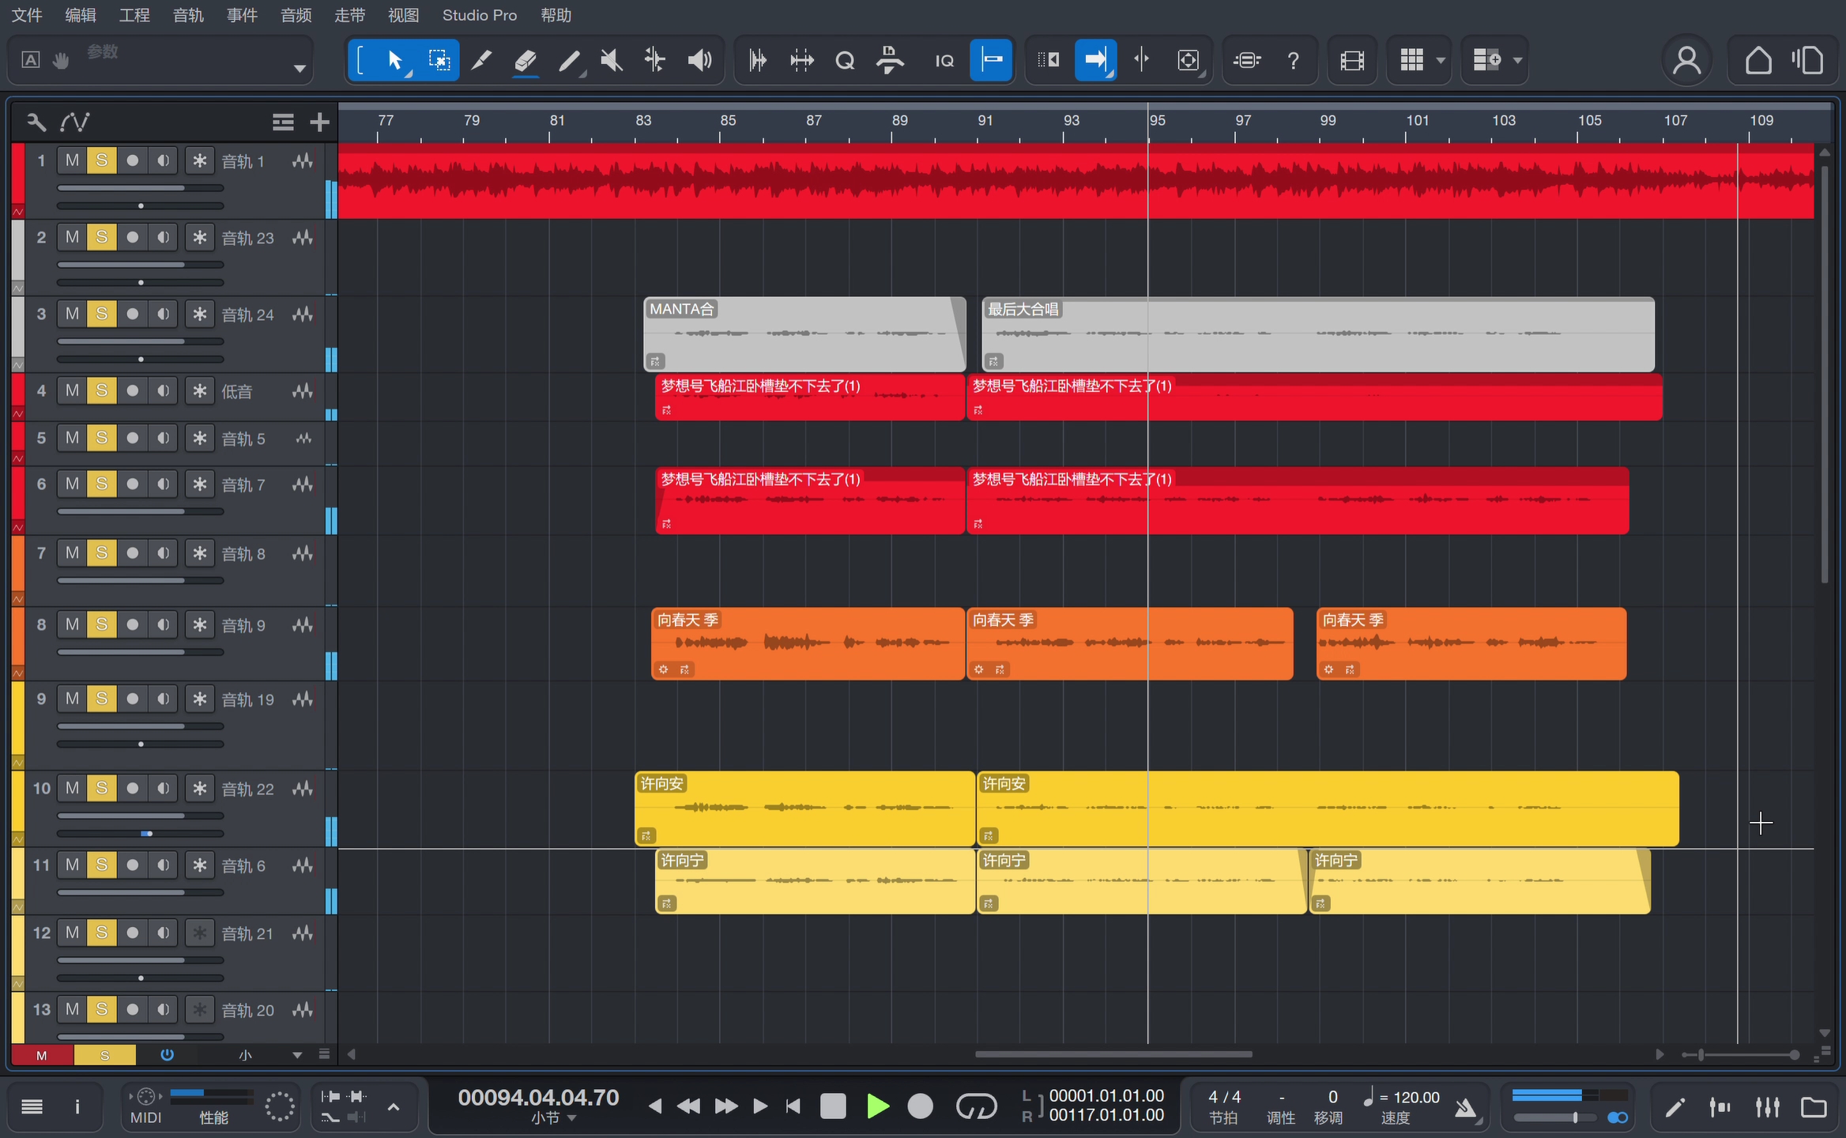The width and height of the screenshot is (1846, 1138).
Task: Open the 小节 time format dropdown
Action: [553, 1118]
